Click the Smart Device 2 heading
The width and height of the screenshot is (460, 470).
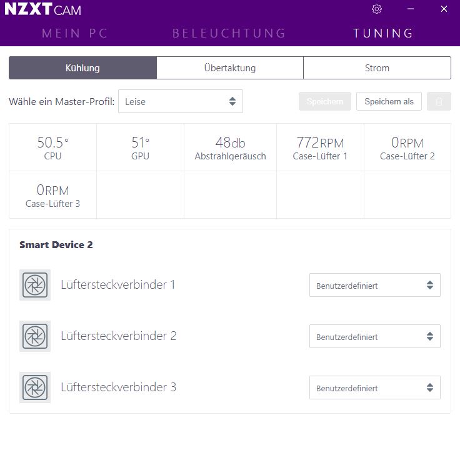coord(56,245)
